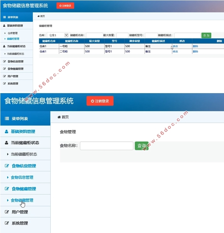Click the edit icon beside 系统管理 on the 食物管理 page
This screenshot has height=233, width=224.
(x=6, y=223)
